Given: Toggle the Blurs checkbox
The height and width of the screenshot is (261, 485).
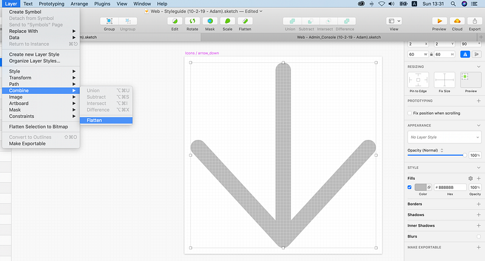Looking at the screenshot, I should pyautogui.click(x=478, y=236).
